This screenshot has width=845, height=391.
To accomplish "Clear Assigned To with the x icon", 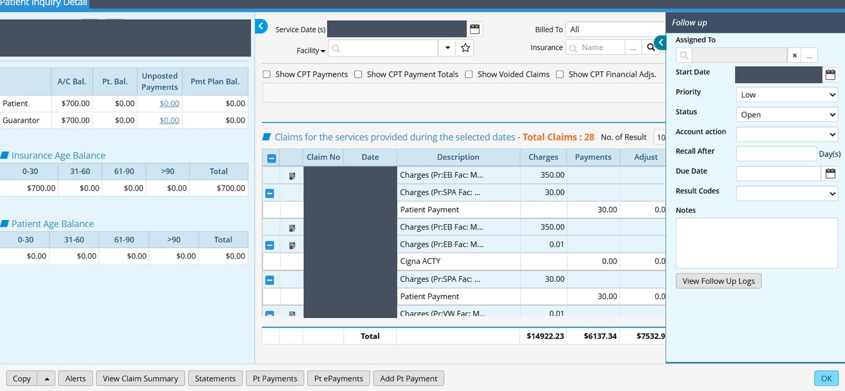I will click(794, 55).
